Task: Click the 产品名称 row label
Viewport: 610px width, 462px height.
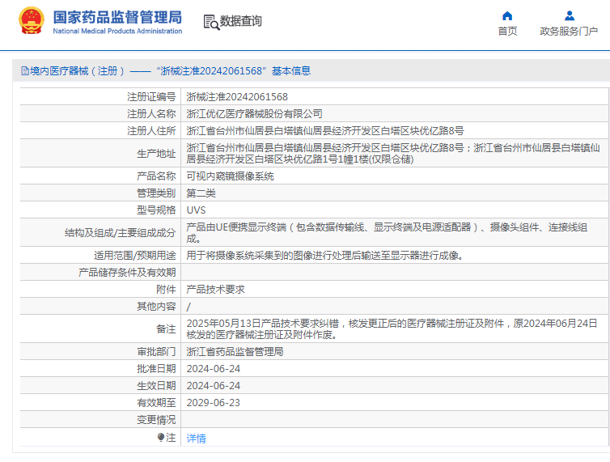Action: [x=156, y=176]
